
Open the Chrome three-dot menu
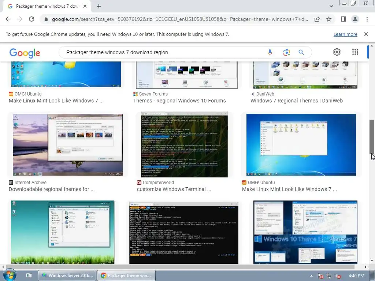[367, 19]
